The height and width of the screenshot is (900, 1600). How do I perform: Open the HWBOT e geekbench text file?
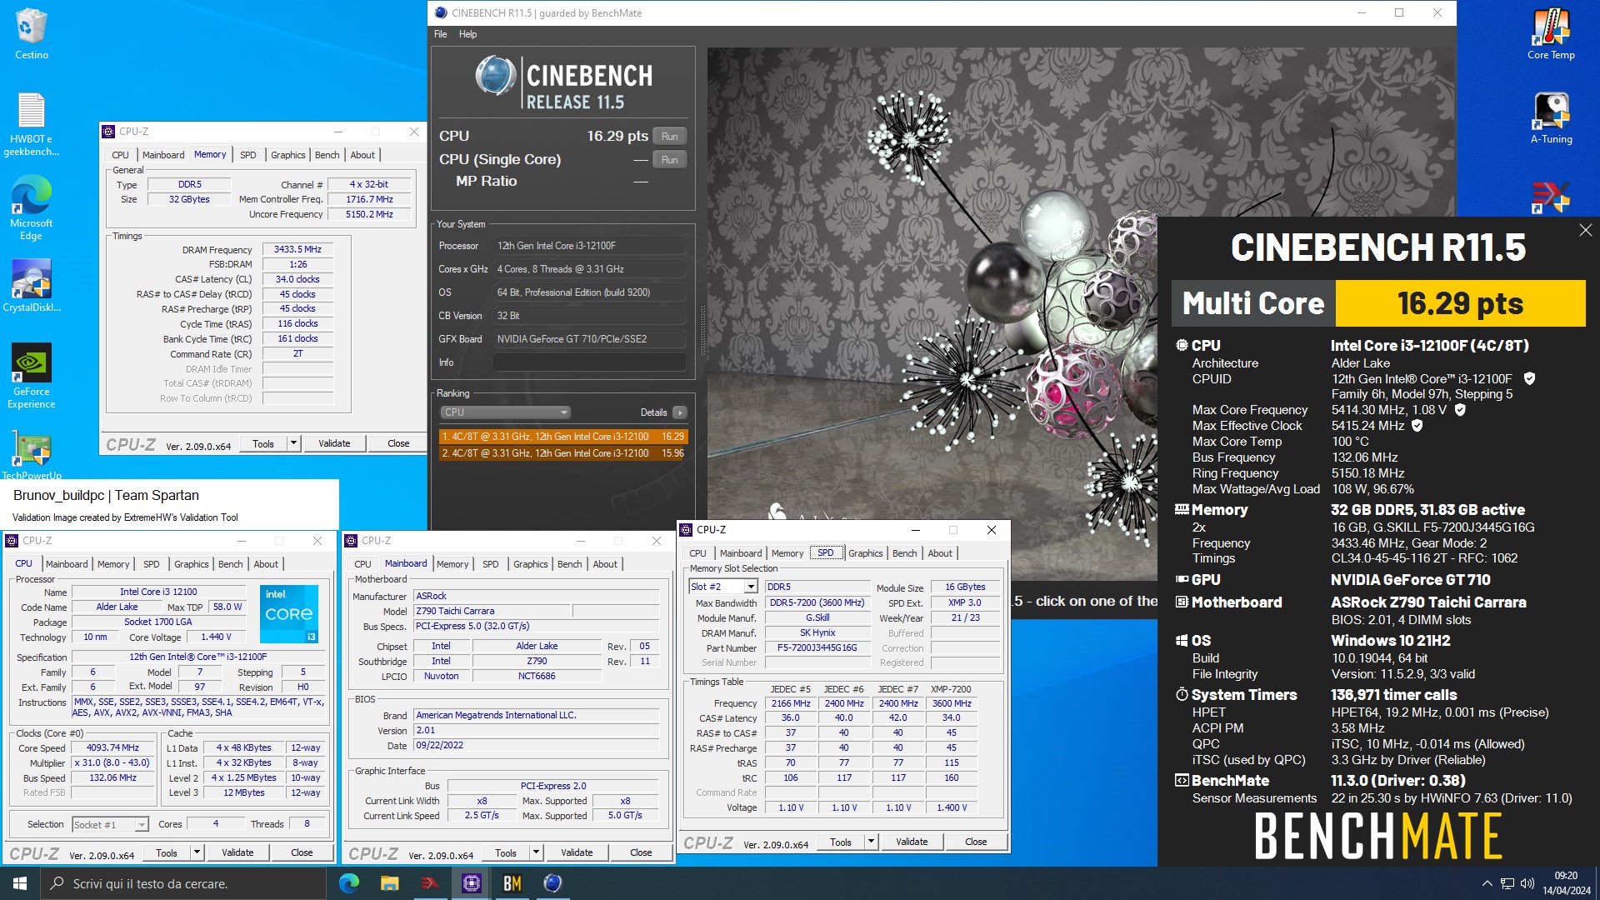pos(31,123)
